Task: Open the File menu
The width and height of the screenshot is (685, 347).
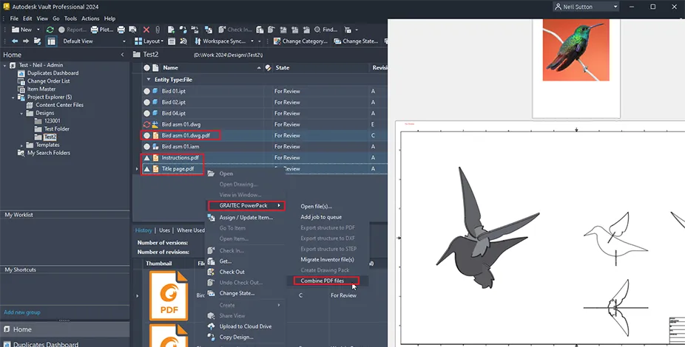Action: point(14,18)
